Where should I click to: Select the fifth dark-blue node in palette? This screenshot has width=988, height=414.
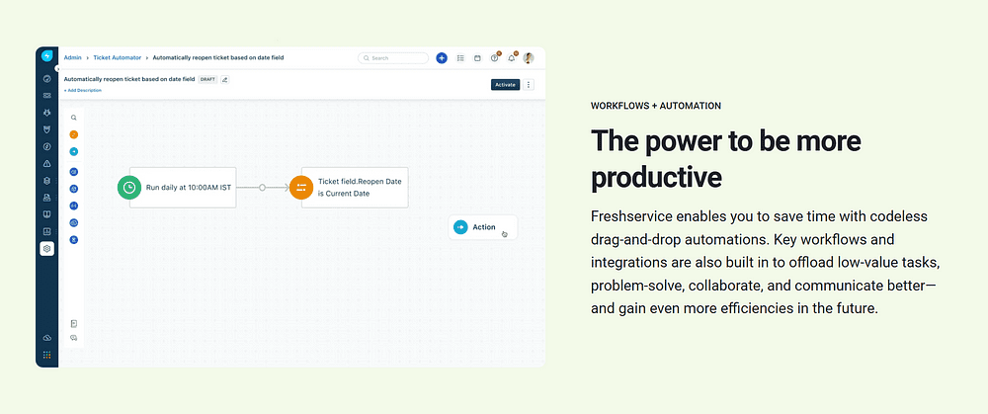pyautogui.click(x=74, y=239)
